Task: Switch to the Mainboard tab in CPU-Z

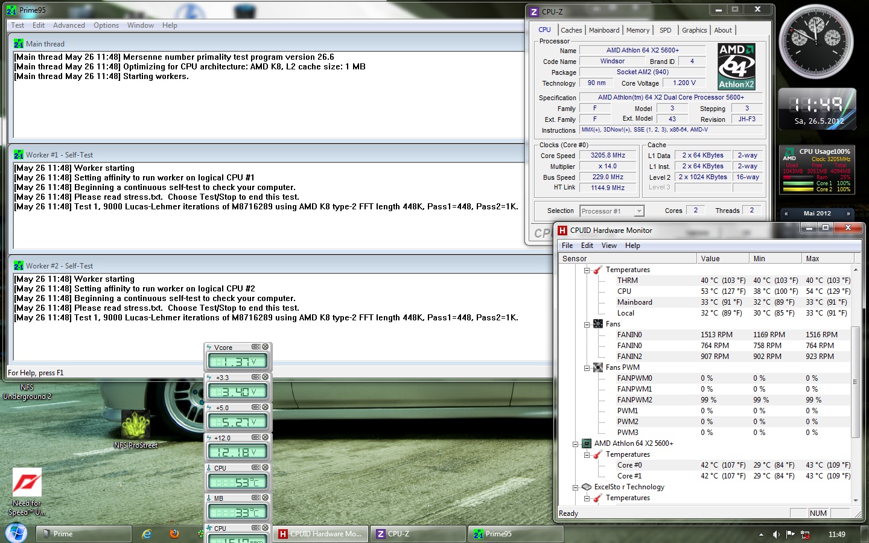Action: 604,30
